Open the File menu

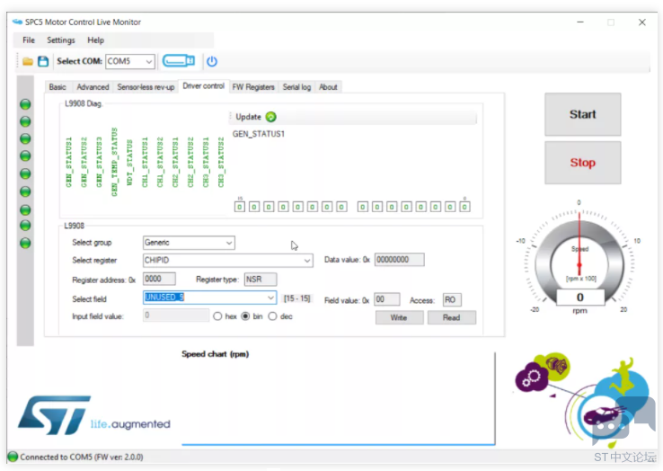(x=29, y=40)
